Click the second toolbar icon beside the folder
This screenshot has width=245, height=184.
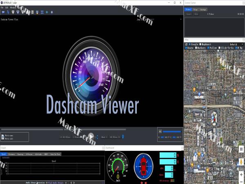click(x=8, y=12)
